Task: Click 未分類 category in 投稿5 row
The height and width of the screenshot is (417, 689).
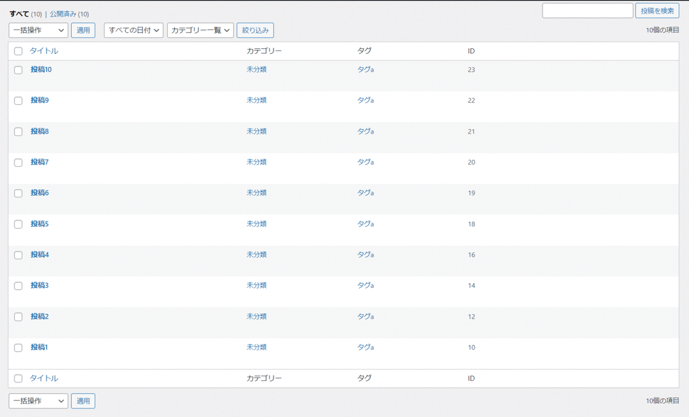Action: pyautogui.click(x=257, y=224)
